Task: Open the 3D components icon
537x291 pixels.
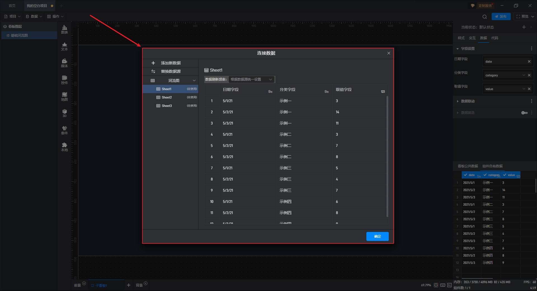Action: (64, 113)
